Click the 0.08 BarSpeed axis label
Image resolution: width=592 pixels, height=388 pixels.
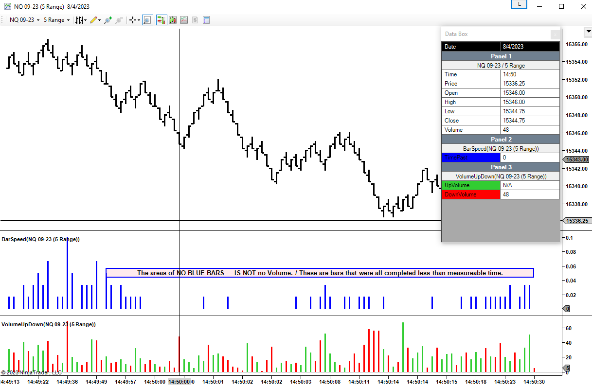(571, 252)
